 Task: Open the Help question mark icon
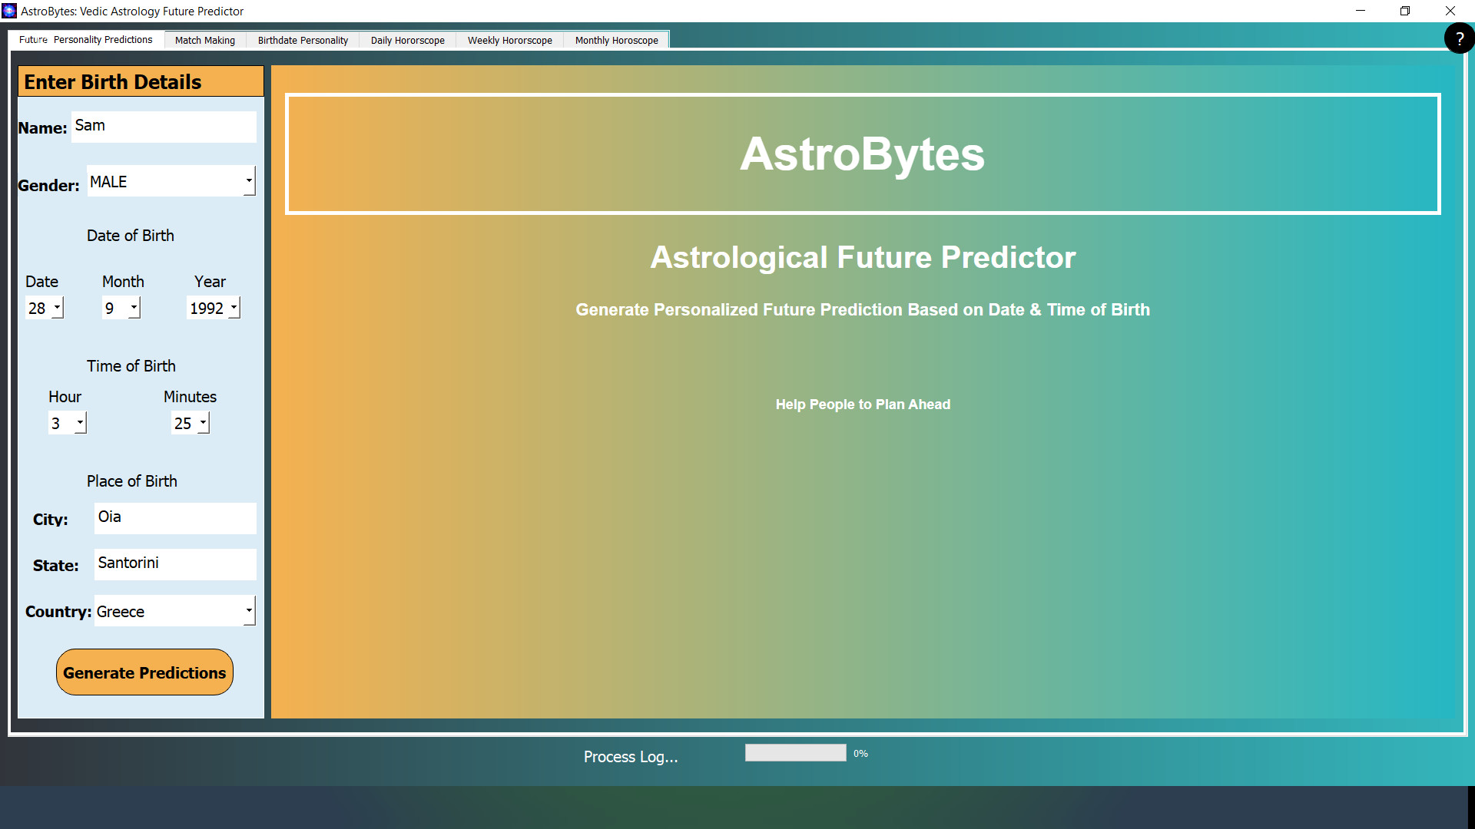tap(1459, 38)
